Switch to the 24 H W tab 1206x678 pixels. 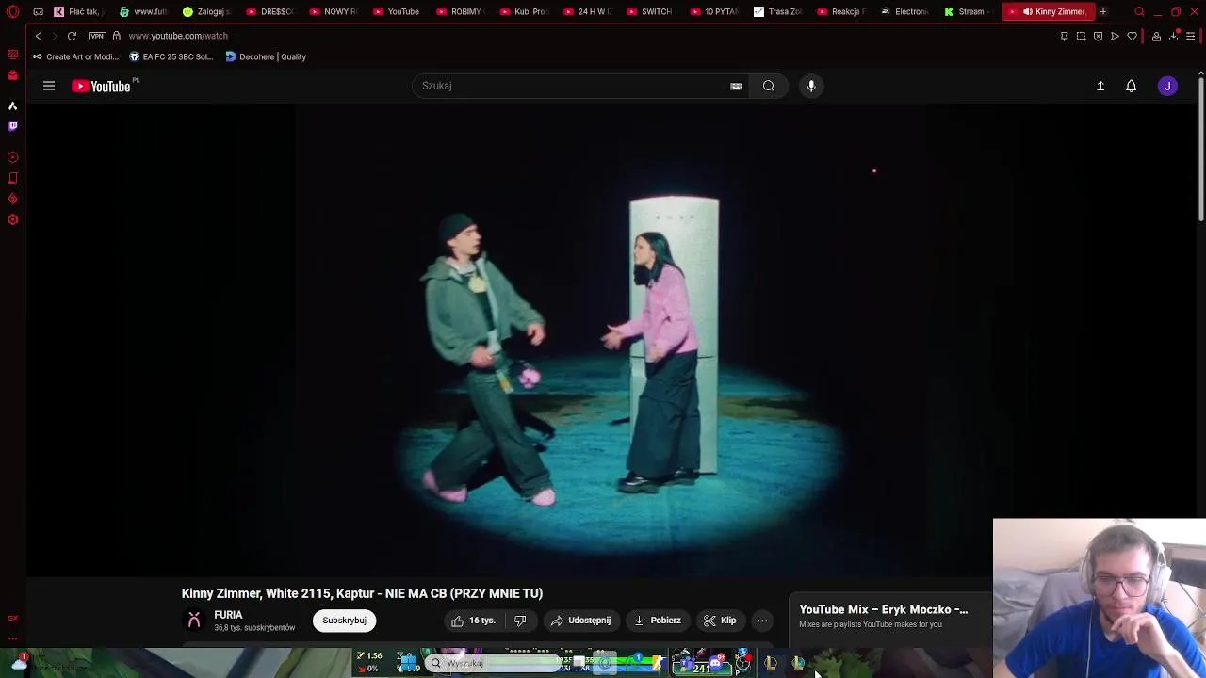588,11
